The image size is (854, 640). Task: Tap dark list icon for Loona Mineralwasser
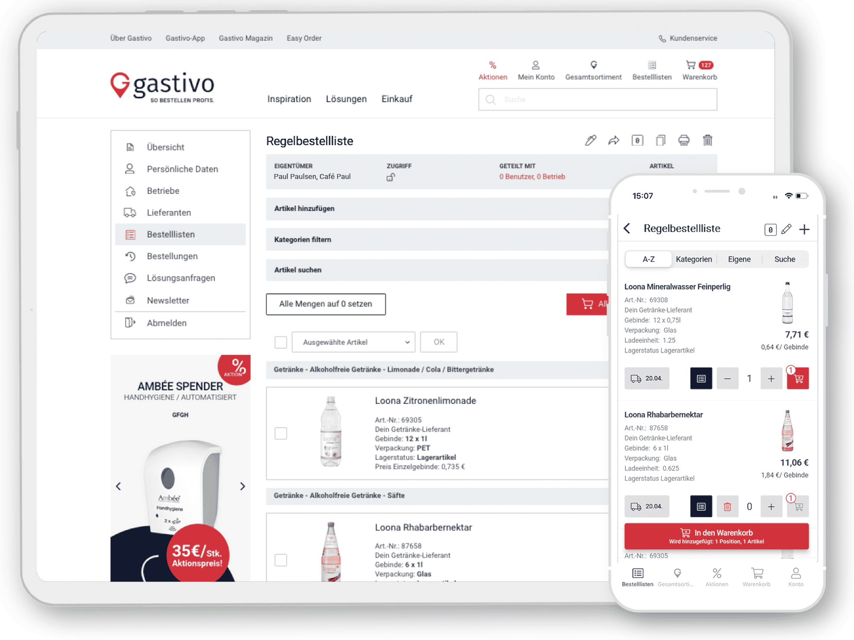[701, 378]
